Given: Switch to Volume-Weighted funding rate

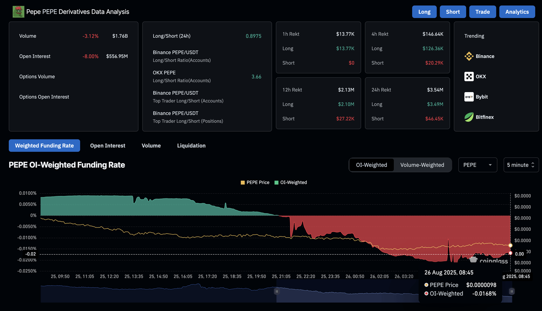Looking at the screenshot, I should click(x=422, y=165).
